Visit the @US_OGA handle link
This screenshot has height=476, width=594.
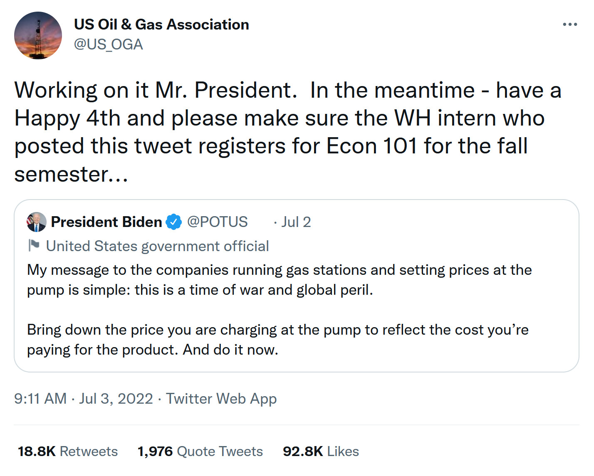coord(108,44)
